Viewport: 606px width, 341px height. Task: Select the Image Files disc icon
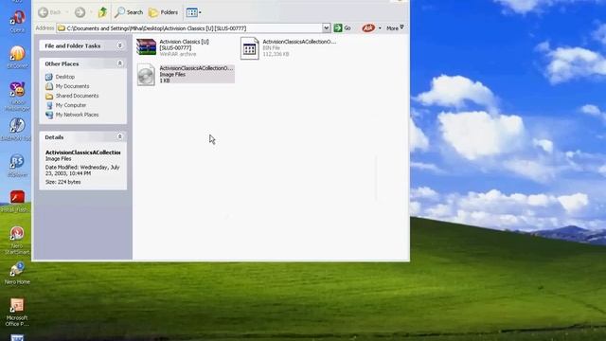[x=146, y=75]
